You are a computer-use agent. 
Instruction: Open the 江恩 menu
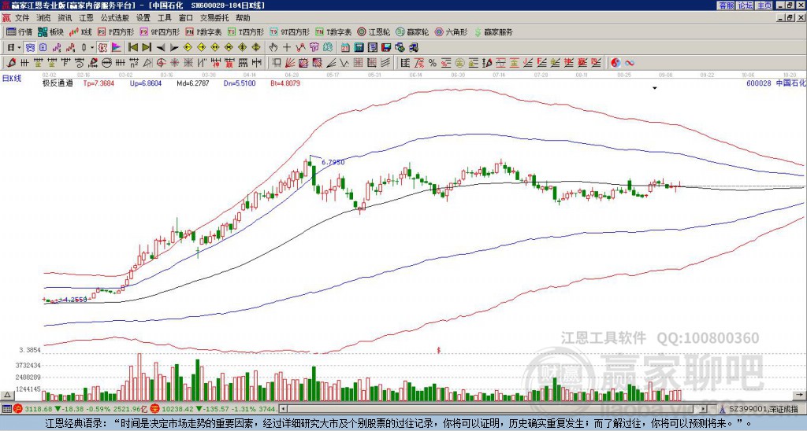point(86,18)
